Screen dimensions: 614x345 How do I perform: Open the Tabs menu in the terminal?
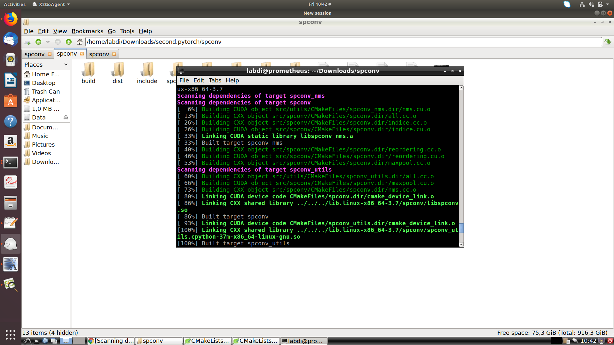215,80
